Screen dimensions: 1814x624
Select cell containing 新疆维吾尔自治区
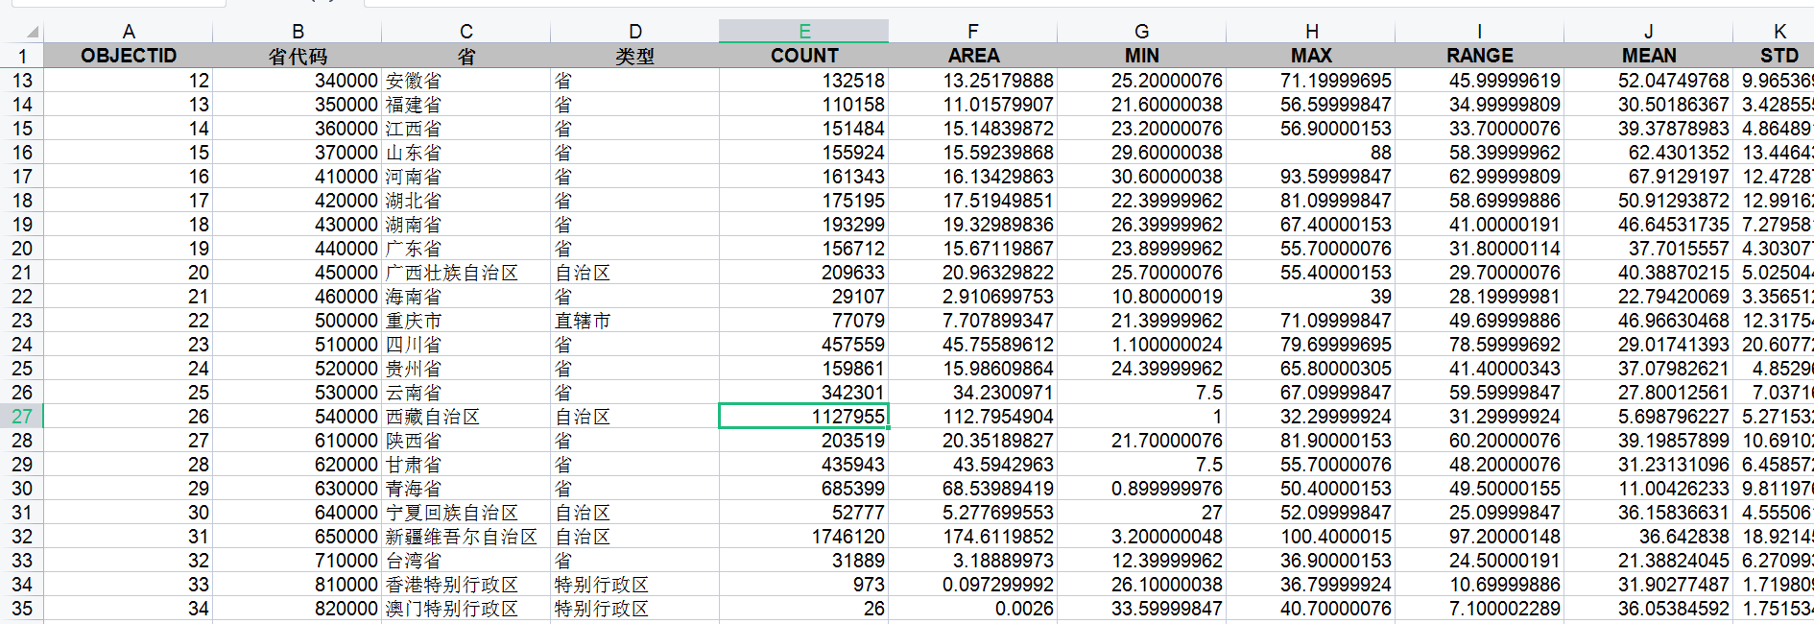[x=466, y=537]
